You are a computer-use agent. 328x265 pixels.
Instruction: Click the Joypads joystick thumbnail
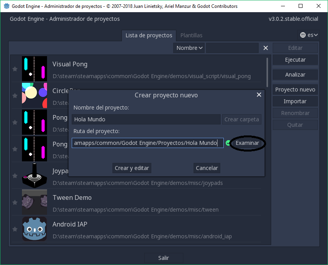[x=34, y=175]
